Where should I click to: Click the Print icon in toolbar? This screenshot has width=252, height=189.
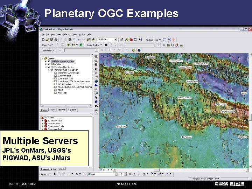56,39
